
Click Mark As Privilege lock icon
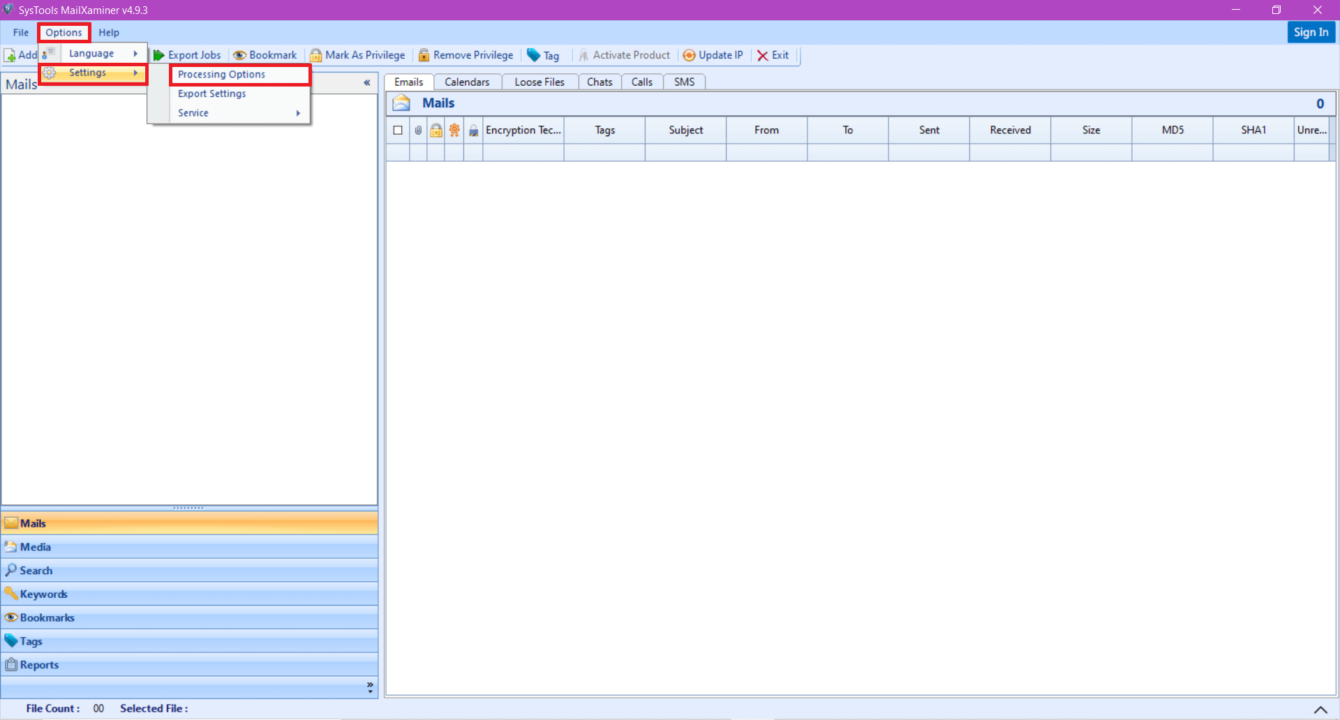point(316,55)
